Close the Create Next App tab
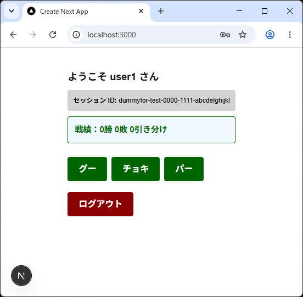Screen dimensions: 303x297 [141, 11]
